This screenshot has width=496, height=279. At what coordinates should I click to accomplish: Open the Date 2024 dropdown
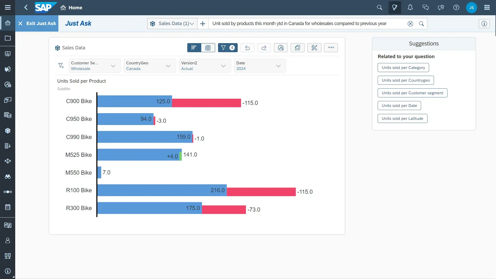278,66
